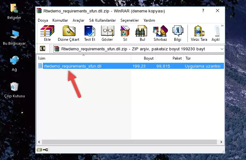Close the WinRAR window

coord(218,11)
